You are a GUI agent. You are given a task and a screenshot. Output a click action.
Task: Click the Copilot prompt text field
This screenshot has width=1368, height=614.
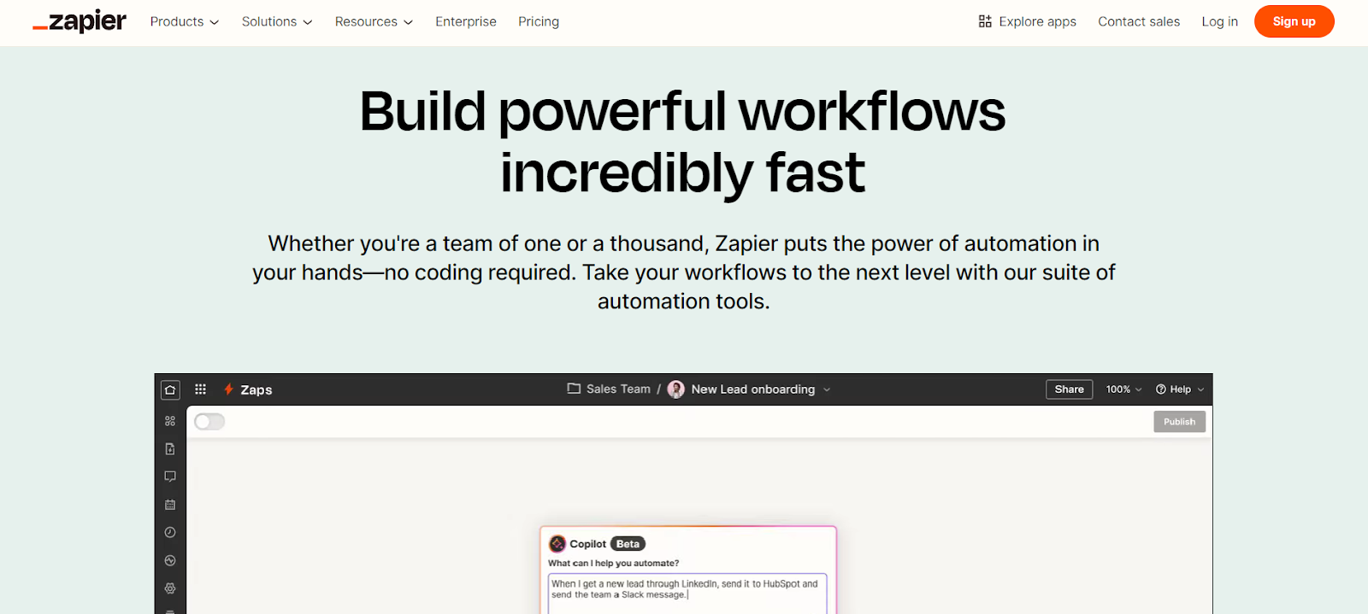687,594
